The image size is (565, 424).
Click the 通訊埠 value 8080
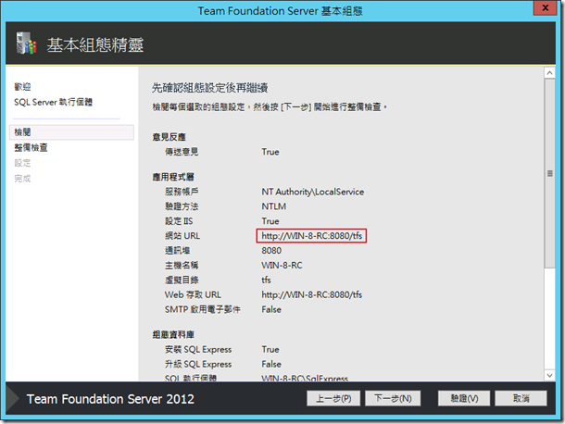pos(271,251)
